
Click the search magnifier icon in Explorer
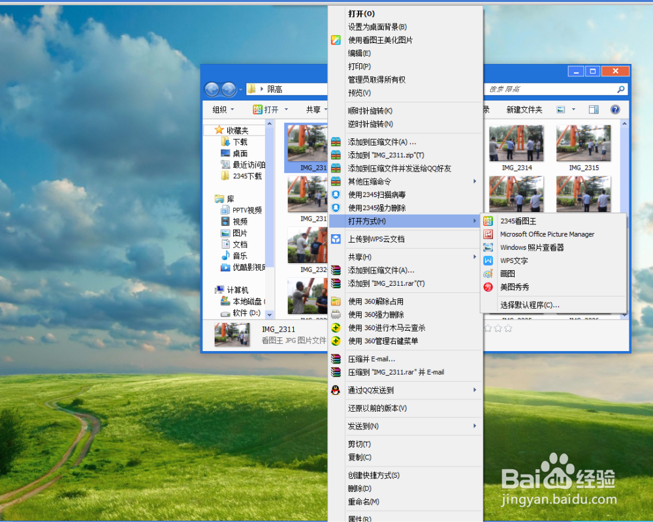click(620, 89)
